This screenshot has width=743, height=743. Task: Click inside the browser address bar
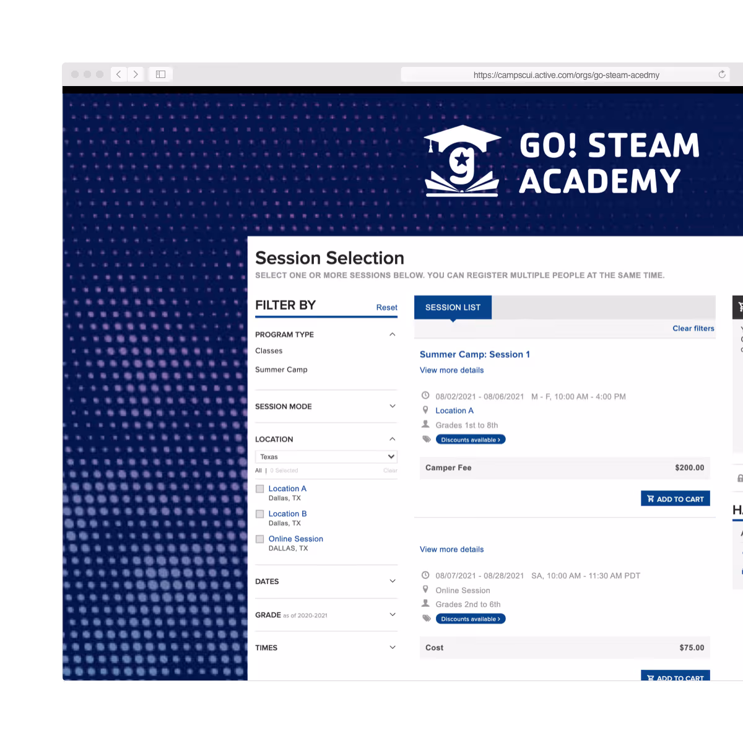(566, 74)
